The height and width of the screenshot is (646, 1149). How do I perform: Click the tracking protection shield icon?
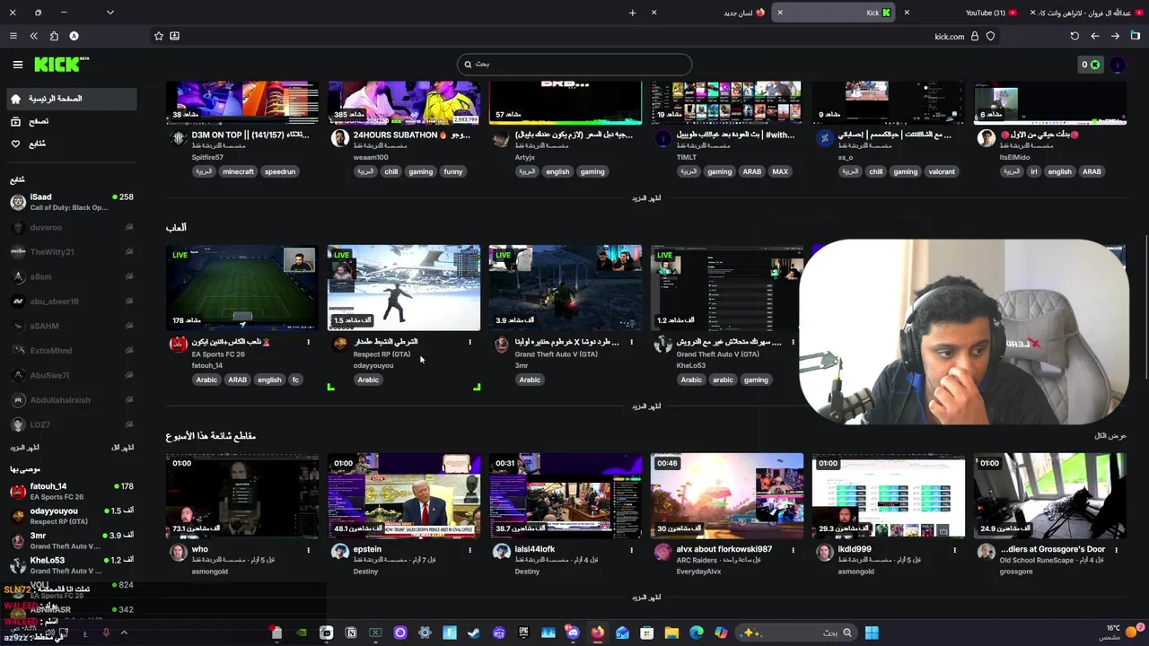tap(990, 36)
